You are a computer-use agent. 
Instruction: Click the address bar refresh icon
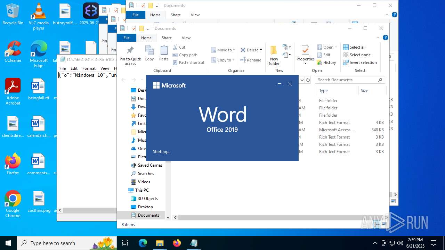(308, 80)
